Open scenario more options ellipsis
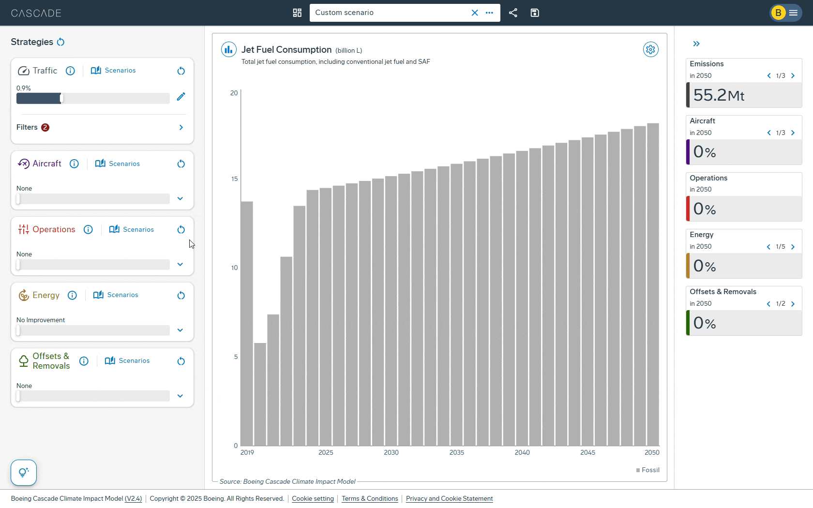Viewport: 813px width, 508px height. 489,13
